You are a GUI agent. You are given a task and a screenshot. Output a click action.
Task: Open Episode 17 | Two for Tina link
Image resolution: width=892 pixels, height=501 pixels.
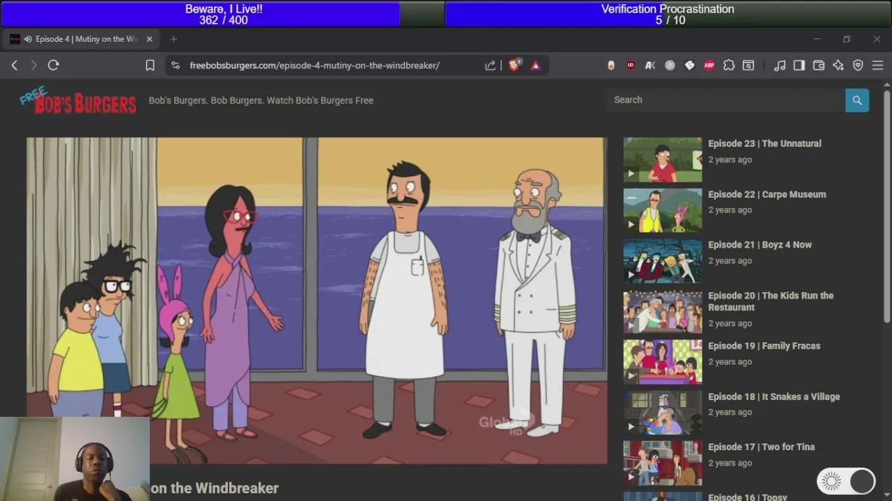761,447
